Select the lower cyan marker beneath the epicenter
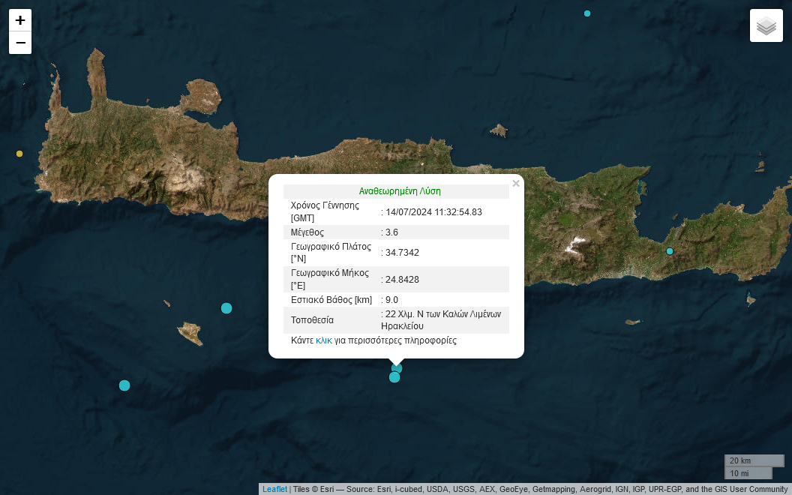The width and height of the screenshot is (792, 495). [x=394, y=377]
